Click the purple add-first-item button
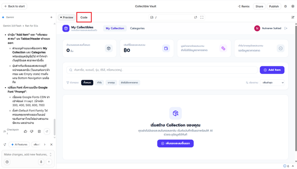 click(175, 143)
